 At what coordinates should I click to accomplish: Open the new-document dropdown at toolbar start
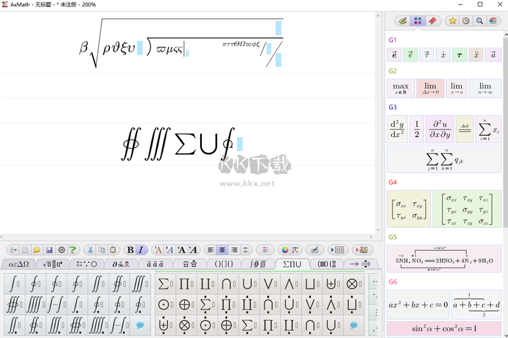tap(13, 250)
